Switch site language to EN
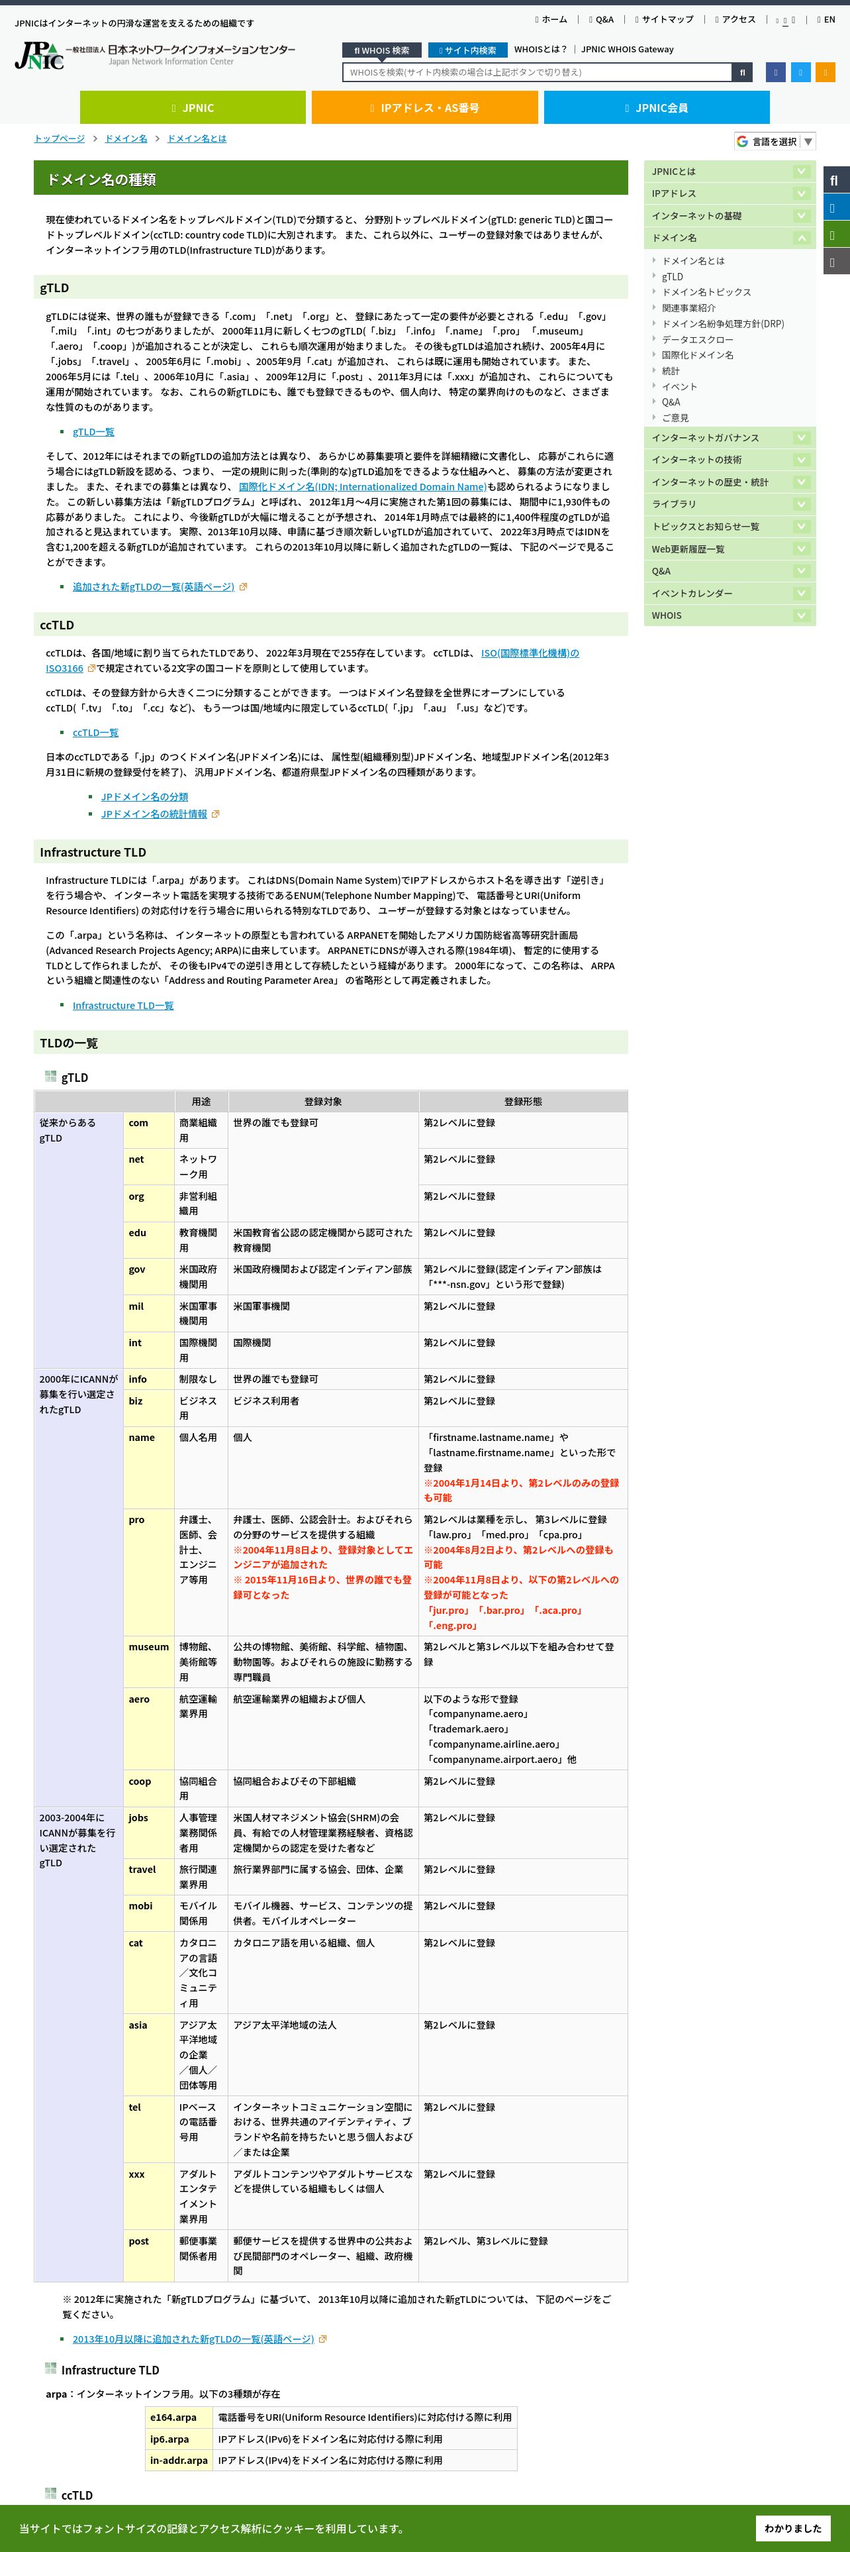The image size is (850, 2552). point(826,20)
